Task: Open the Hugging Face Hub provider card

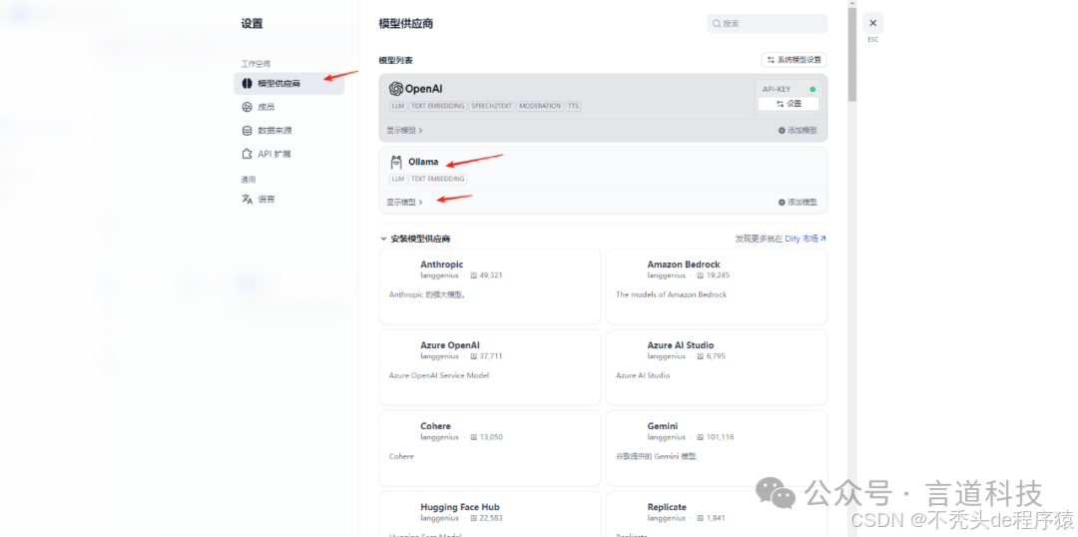Action: (490, 514)
